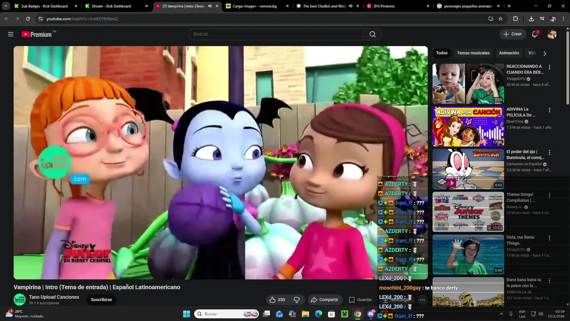570x321 pixels.
Task: Select the Temas musicales filter chip
Action: pyautogui.click(x=473, y=53)
